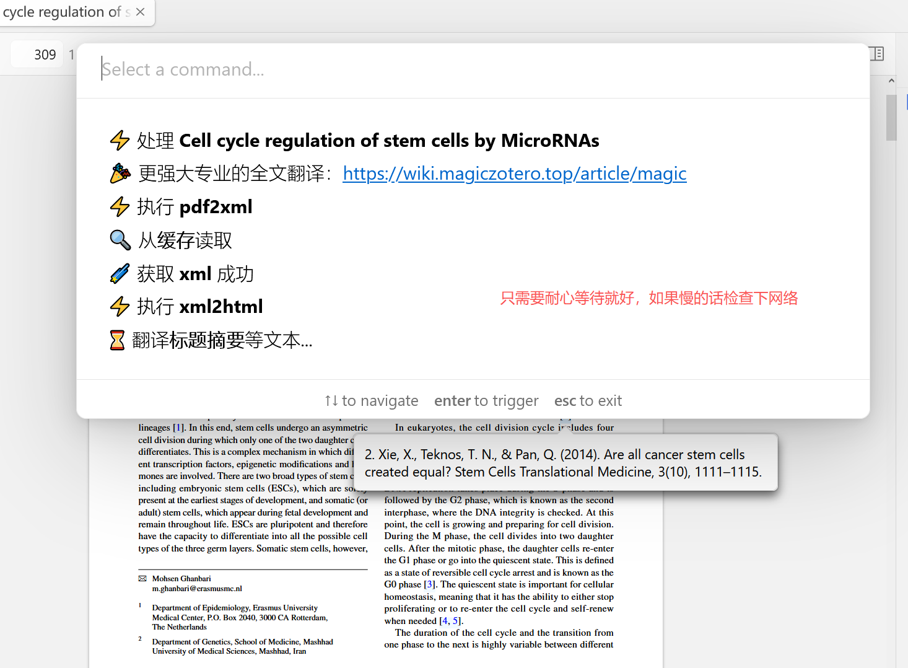The height and width of the screenshot is (668, 908).
Task: Click the vertical scrollbar thumb
Action: 891,118
